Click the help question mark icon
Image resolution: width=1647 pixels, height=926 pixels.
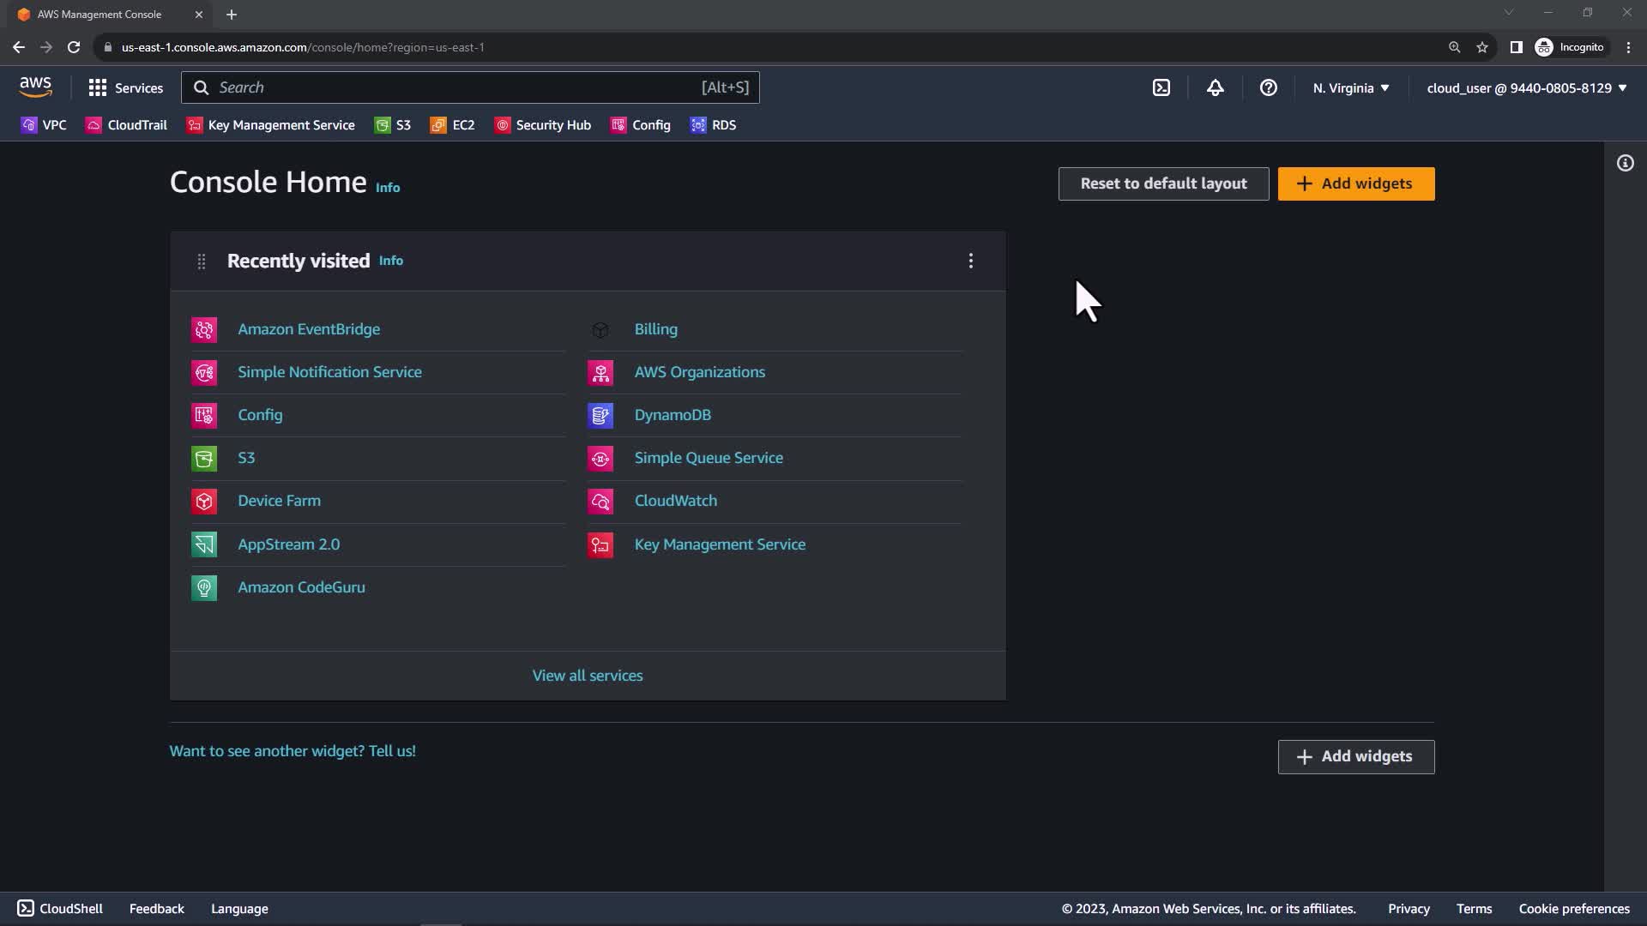pos(1268,87)
